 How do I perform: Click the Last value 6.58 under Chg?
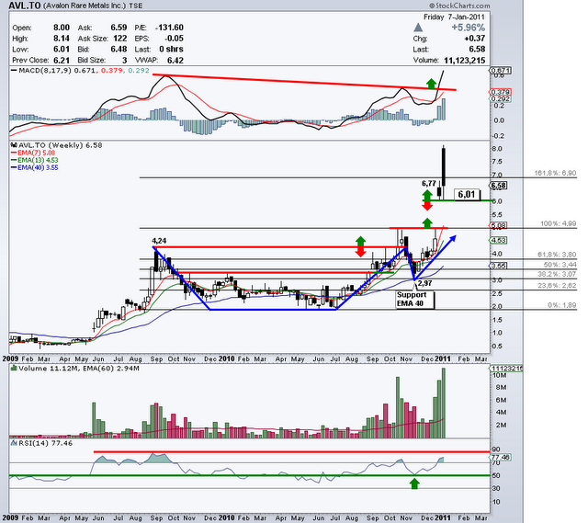pos(477,49)
